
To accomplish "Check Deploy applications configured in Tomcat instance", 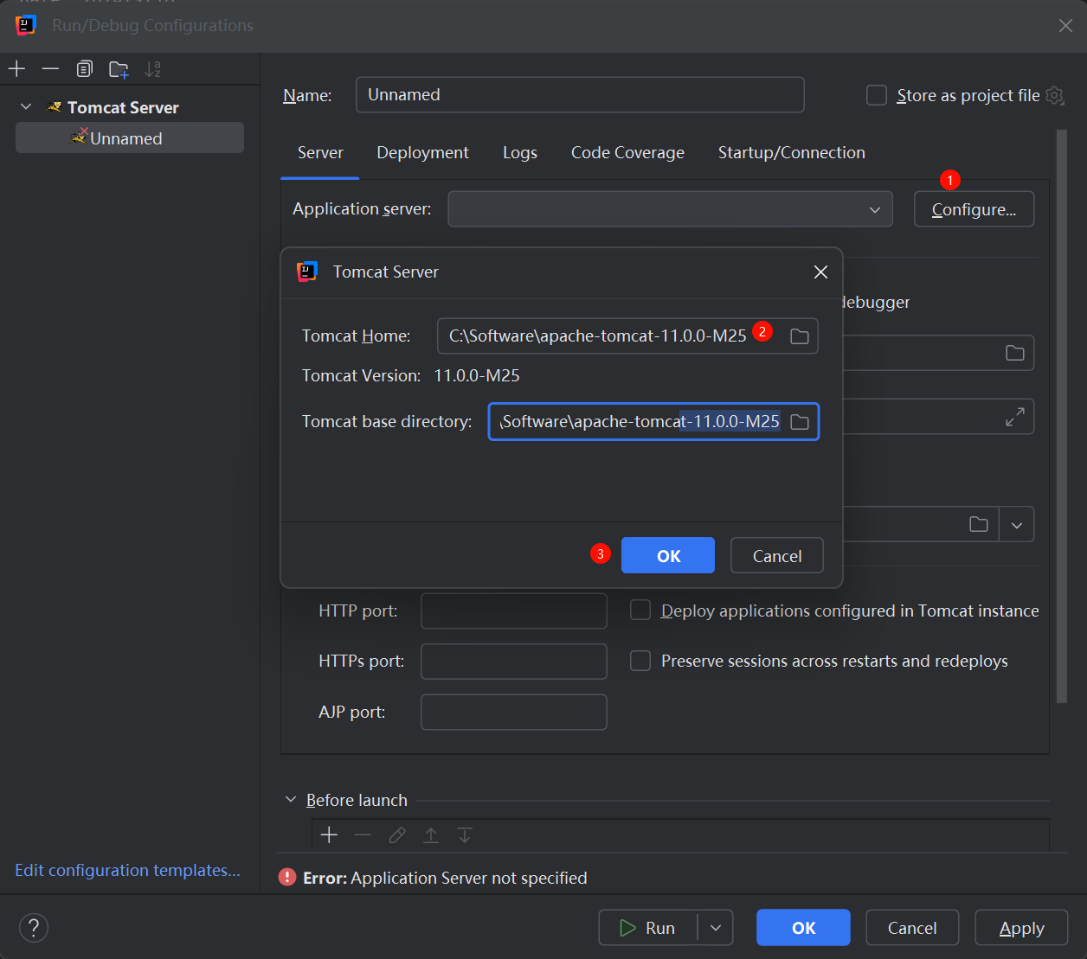I will point(640,611).
